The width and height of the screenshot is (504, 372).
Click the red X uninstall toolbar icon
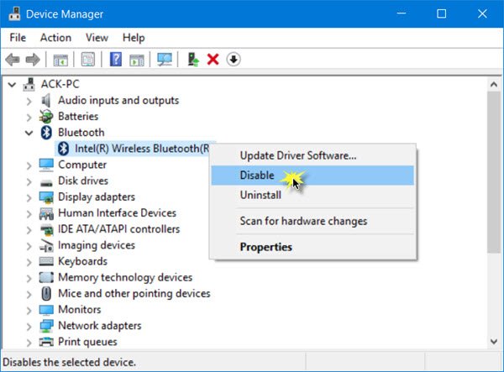pos(213,60)
